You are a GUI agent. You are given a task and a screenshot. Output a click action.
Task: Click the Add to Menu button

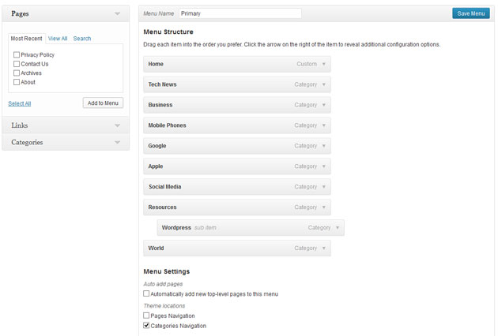pos(103,103)
